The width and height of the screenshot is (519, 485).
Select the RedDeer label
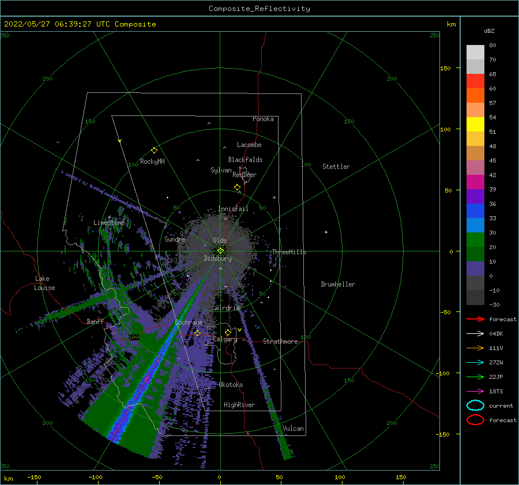(245, 175)
